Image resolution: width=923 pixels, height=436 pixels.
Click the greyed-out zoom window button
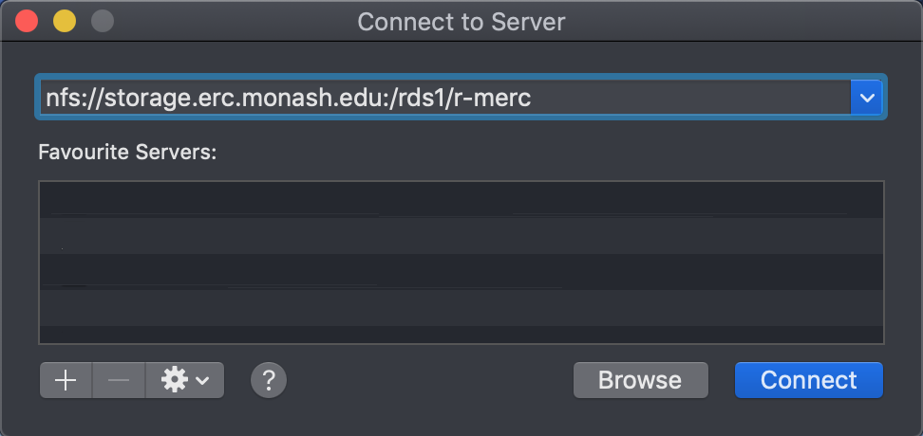pyautogui.click(x=101, y=21)
